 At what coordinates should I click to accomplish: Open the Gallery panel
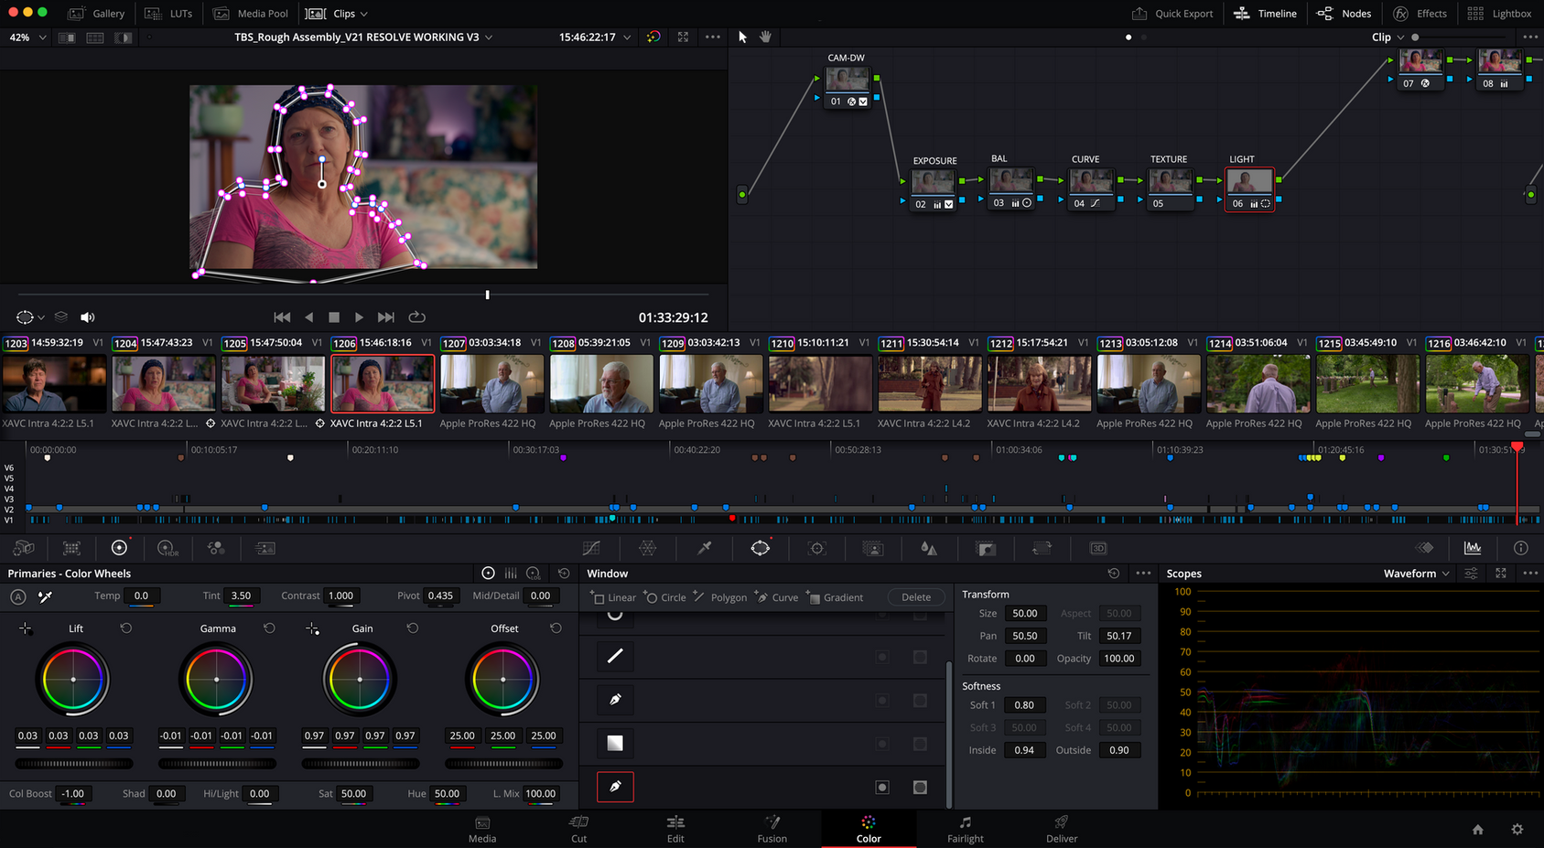tap(96, 14)
